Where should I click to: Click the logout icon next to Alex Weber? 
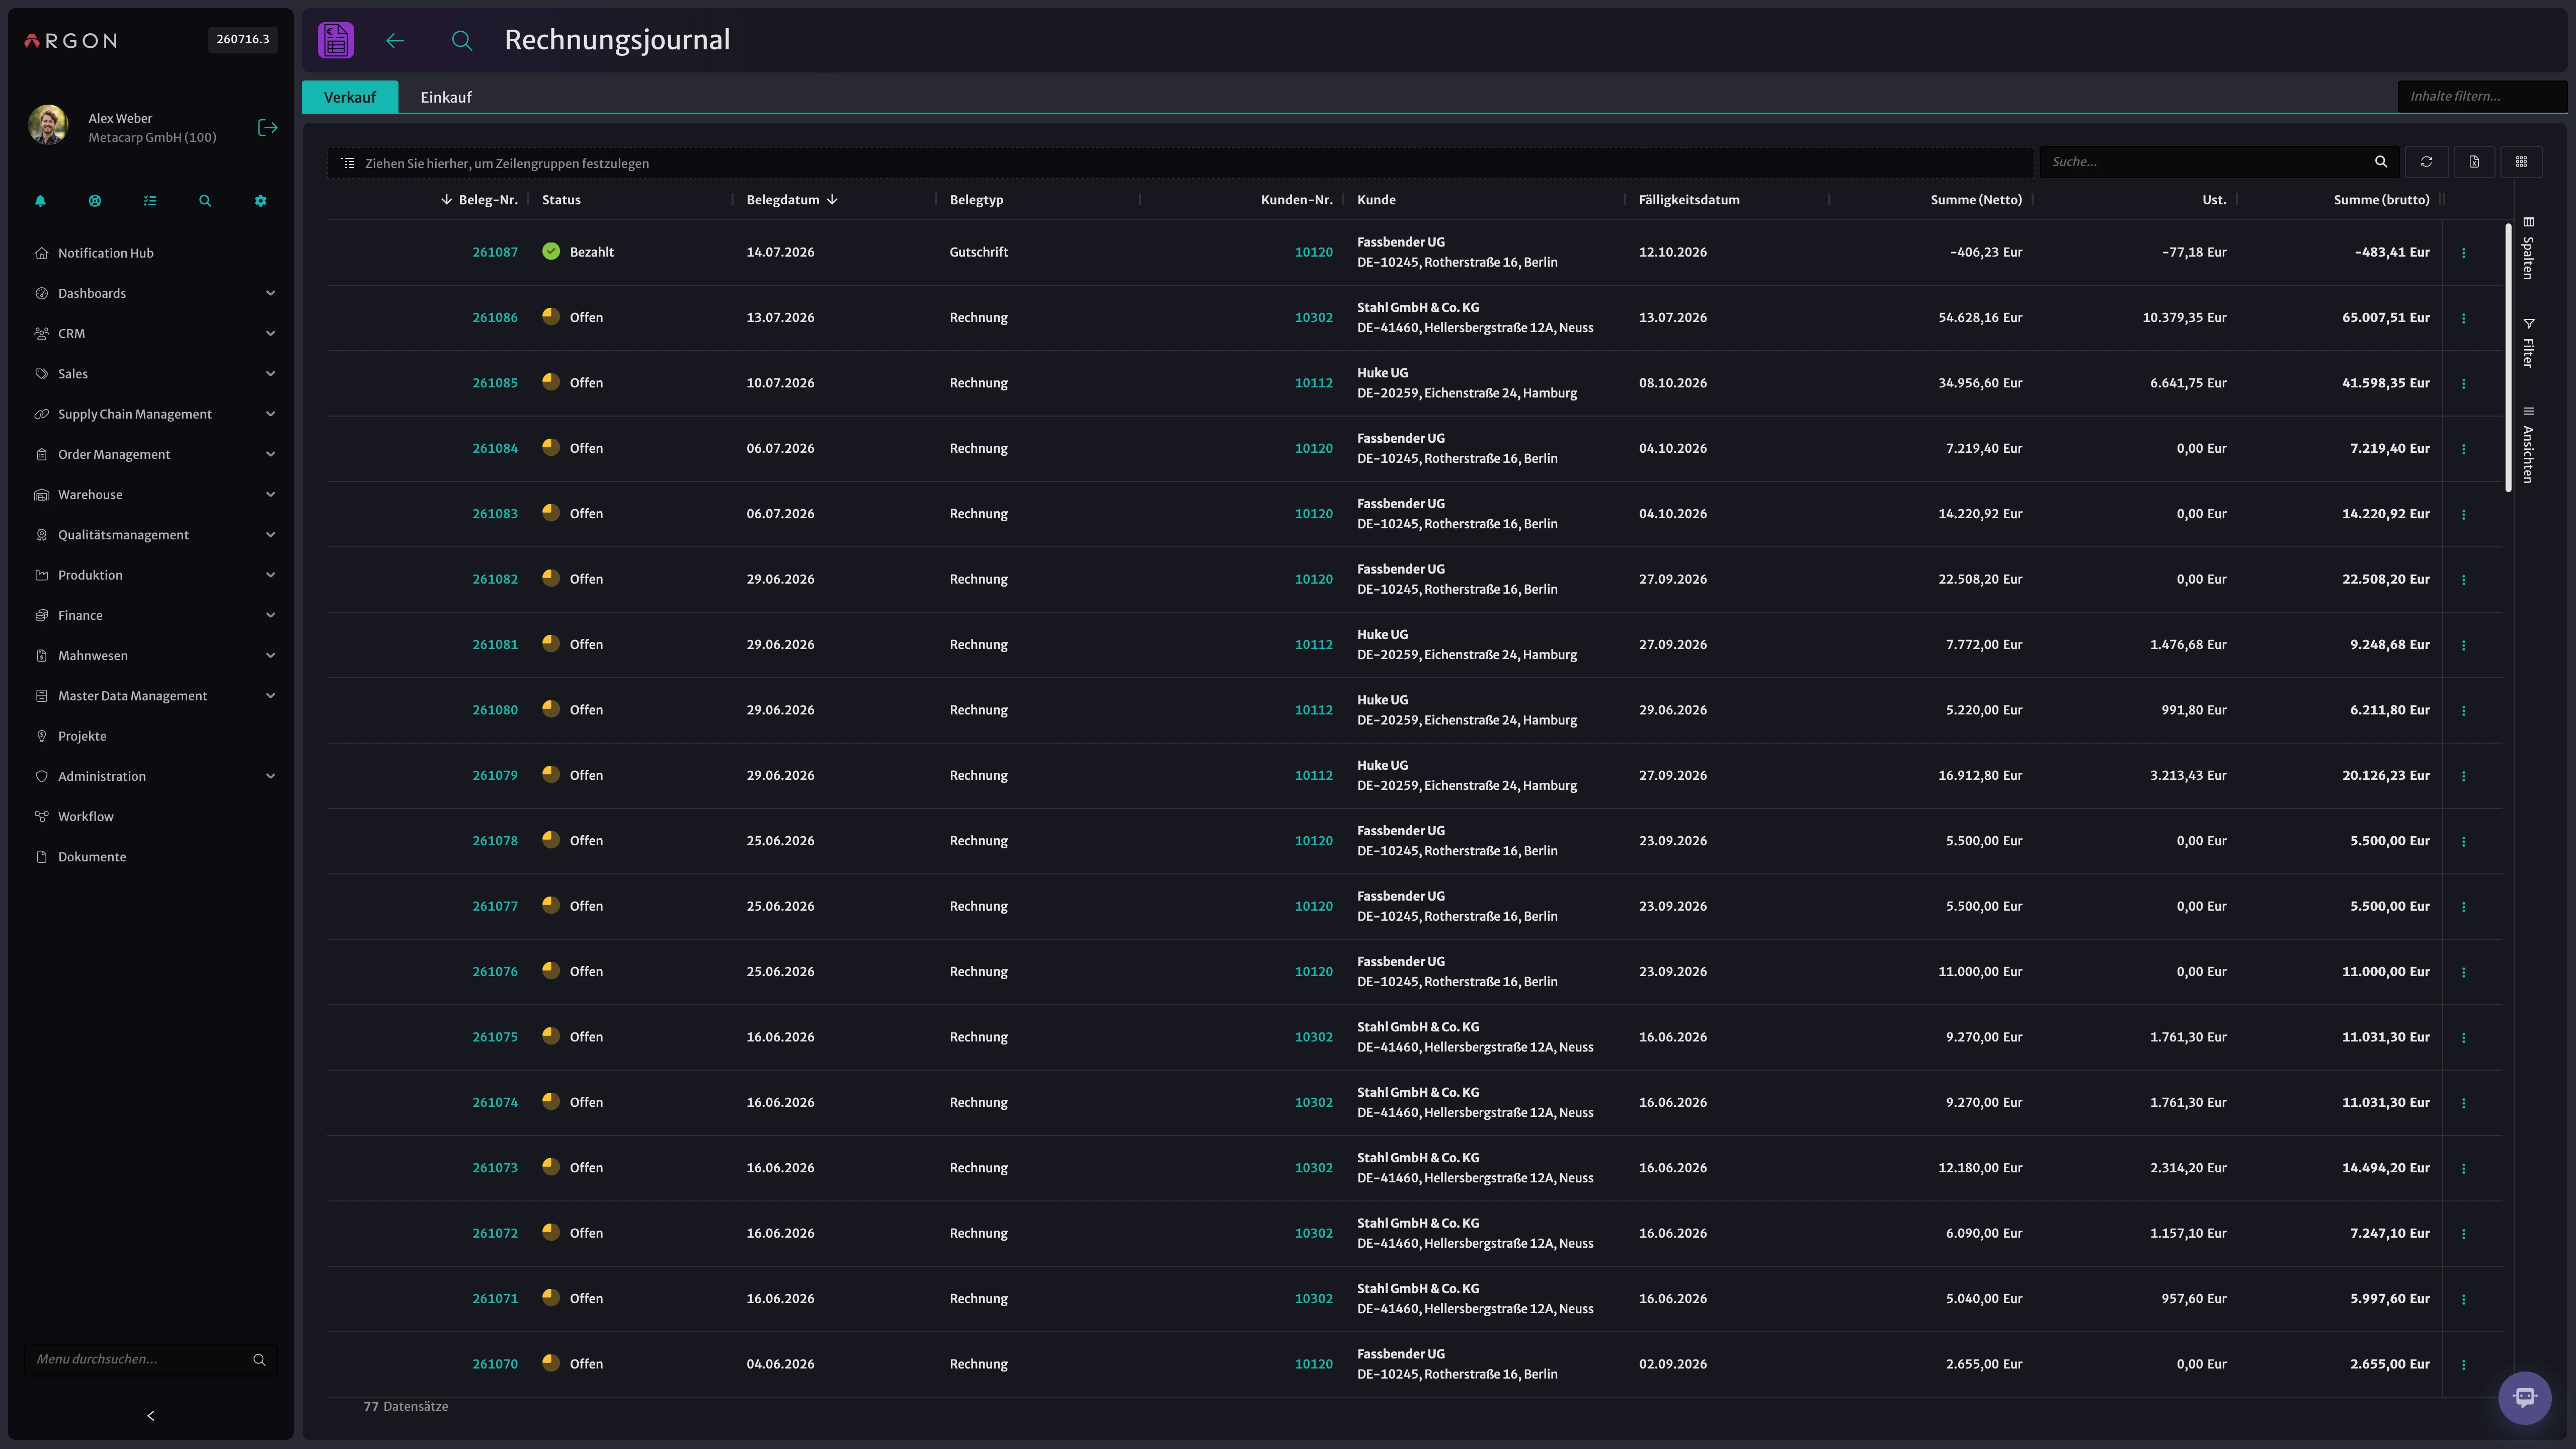267,127
